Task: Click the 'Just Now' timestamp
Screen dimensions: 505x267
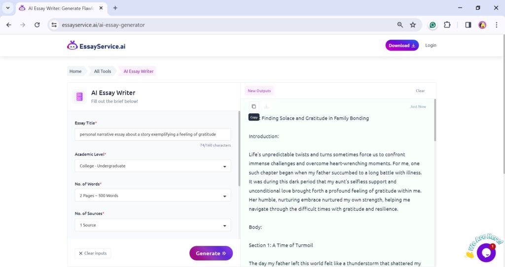Action: [418, 106]
